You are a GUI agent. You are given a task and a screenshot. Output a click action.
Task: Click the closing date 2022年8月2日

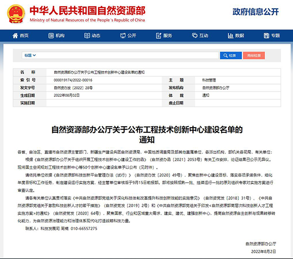(264, 252)
